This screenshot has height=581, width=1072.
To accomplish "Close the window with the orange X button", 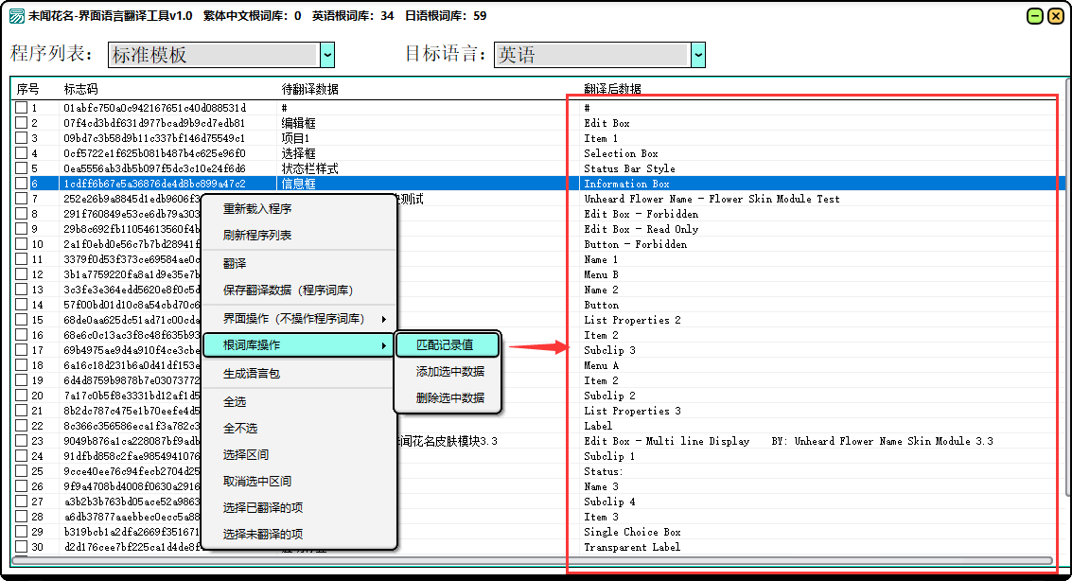I will tap(1056, 16).
